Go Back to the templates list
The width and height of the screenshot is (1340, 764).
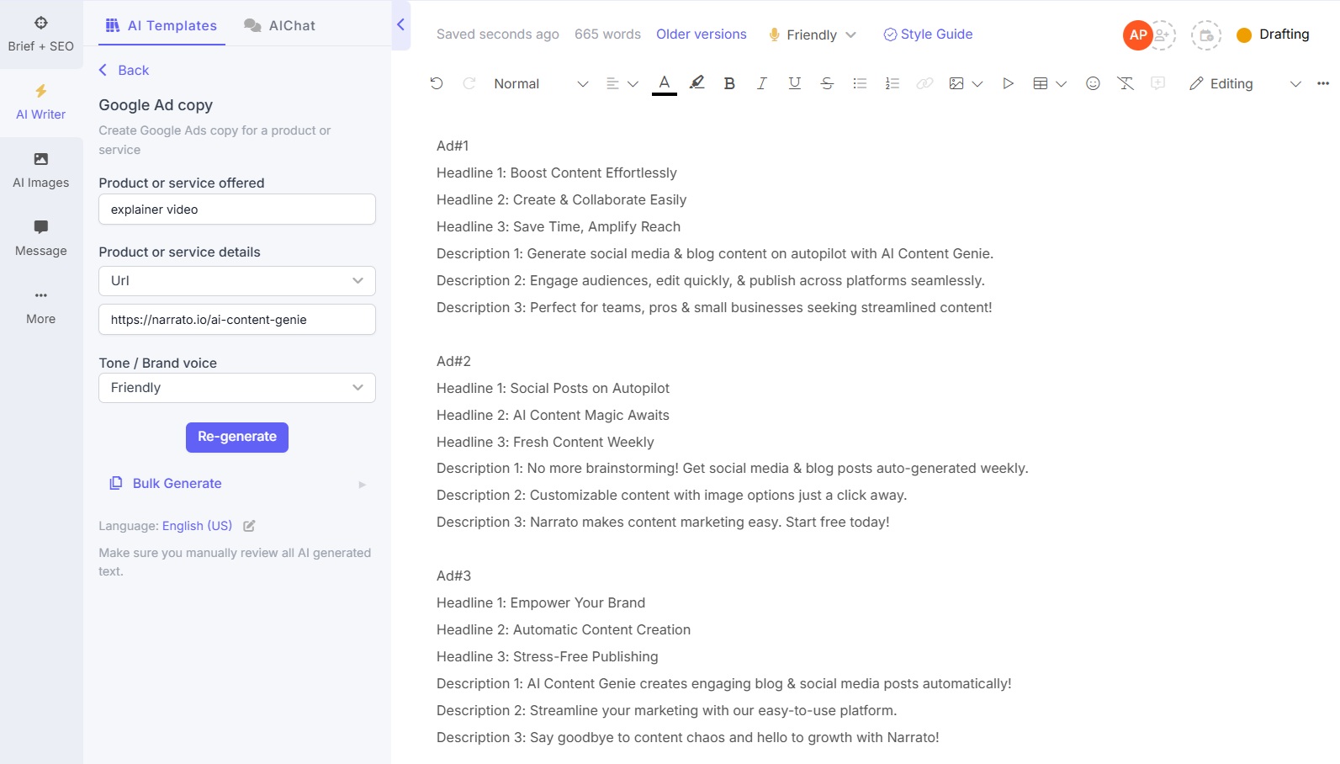124,70
